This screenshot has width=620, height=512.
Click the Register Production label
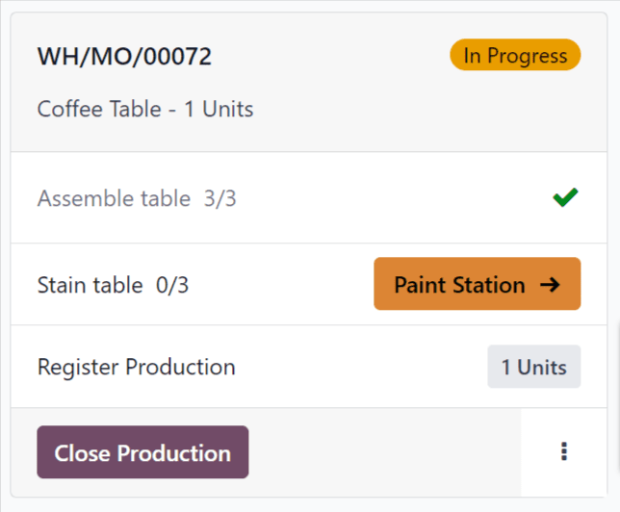tap(136, 367)
